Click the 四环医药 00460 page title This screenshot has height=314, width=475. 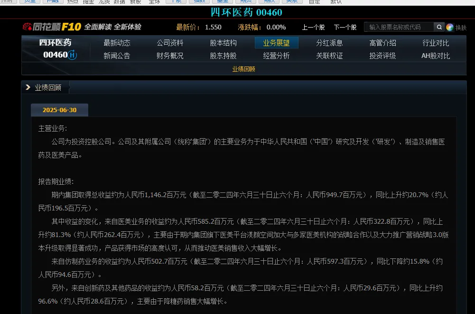pyautogui.click(x=246, y=12)
